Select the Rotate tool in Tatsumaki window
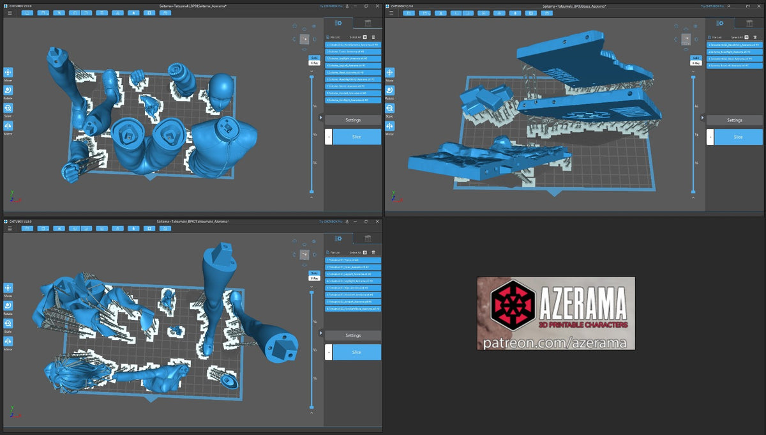Viewport: 766px width, 435px height. coord(8,307)
